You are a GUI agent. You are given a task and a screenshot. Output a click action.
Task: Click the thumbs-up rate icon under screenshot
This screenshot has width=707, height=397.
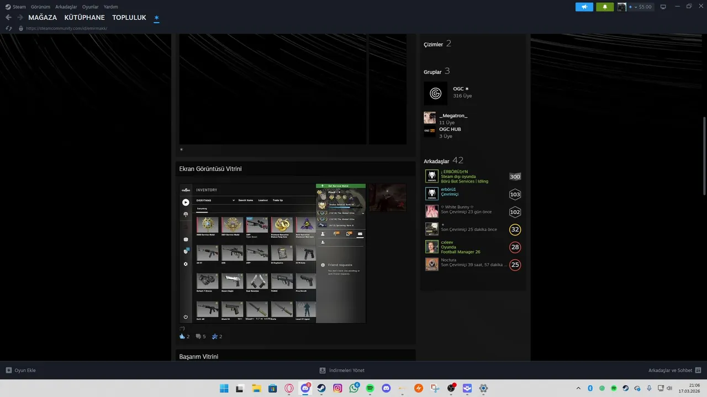pos(182,336)
